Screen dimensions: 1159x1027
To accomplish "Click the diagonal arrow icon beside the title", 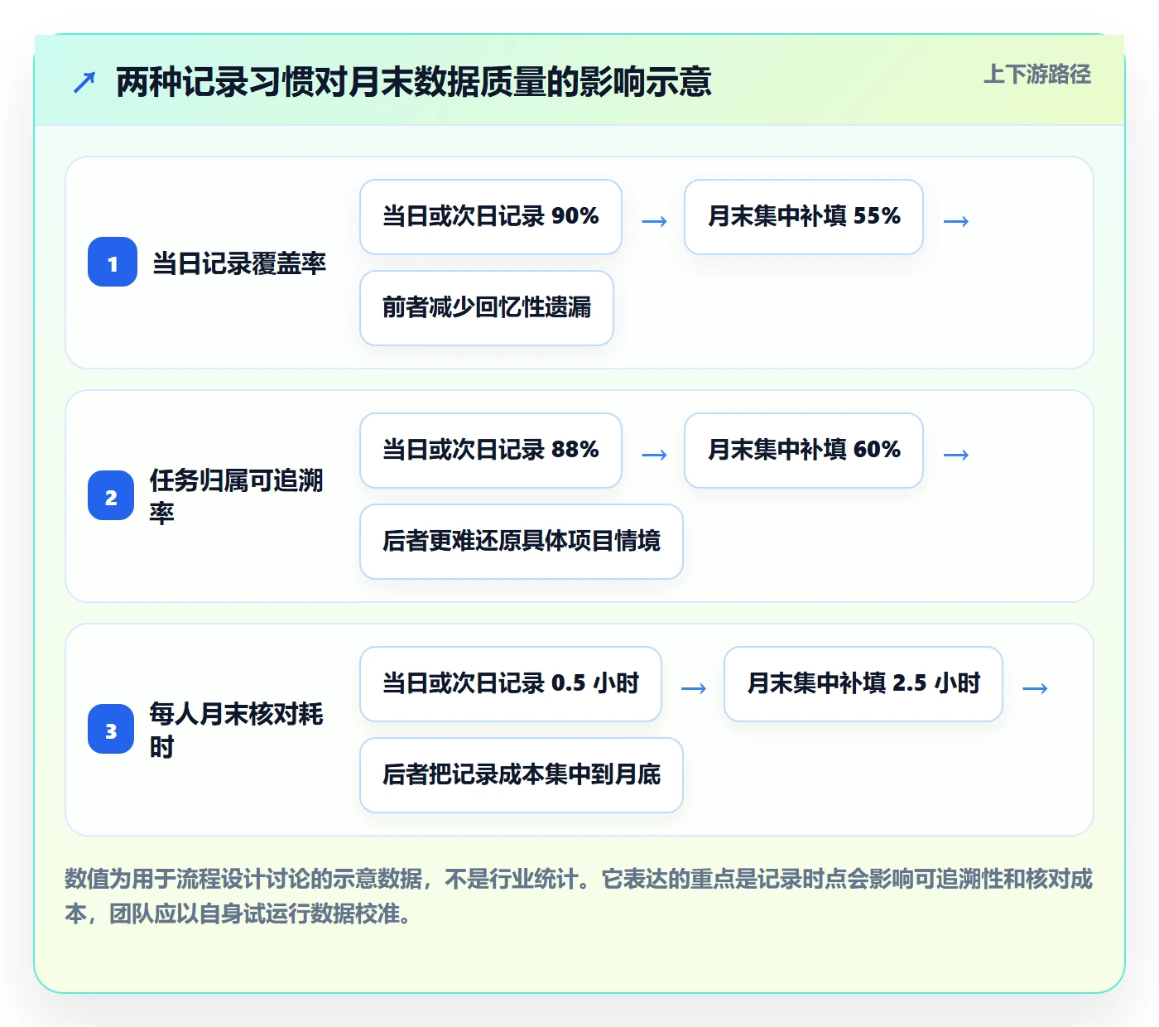I will pos(84,82).
